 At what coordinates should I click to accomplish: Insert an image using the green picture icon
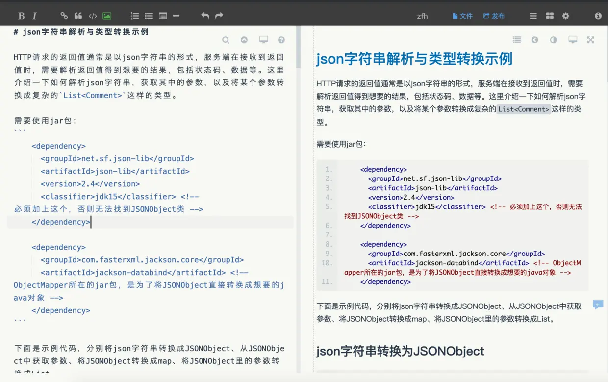click(x=106, y=16)
